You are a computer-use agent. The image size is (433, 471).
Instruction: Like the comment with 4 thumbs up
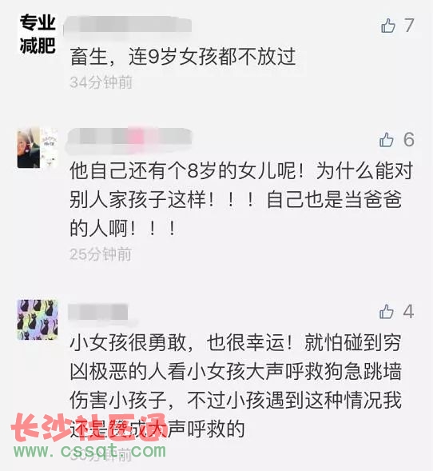pos(387,312)
